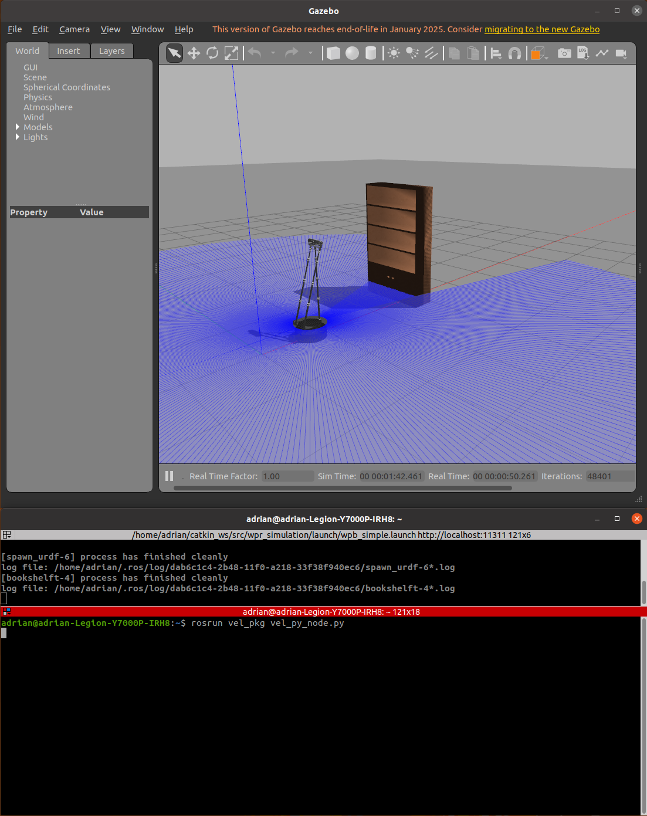This screenshot has width=647, height=816.
Task: Switch to the Insert tab
Action: (69, 51)
